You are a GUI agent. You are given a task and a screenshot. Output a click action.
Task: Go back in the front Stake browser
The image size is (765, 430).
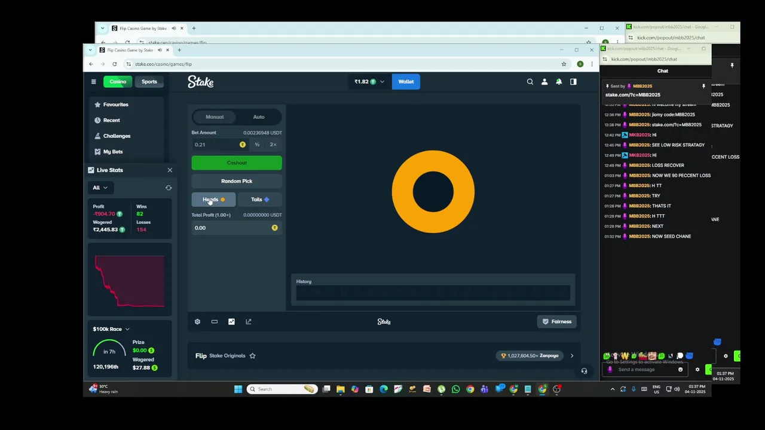point(91,64)
